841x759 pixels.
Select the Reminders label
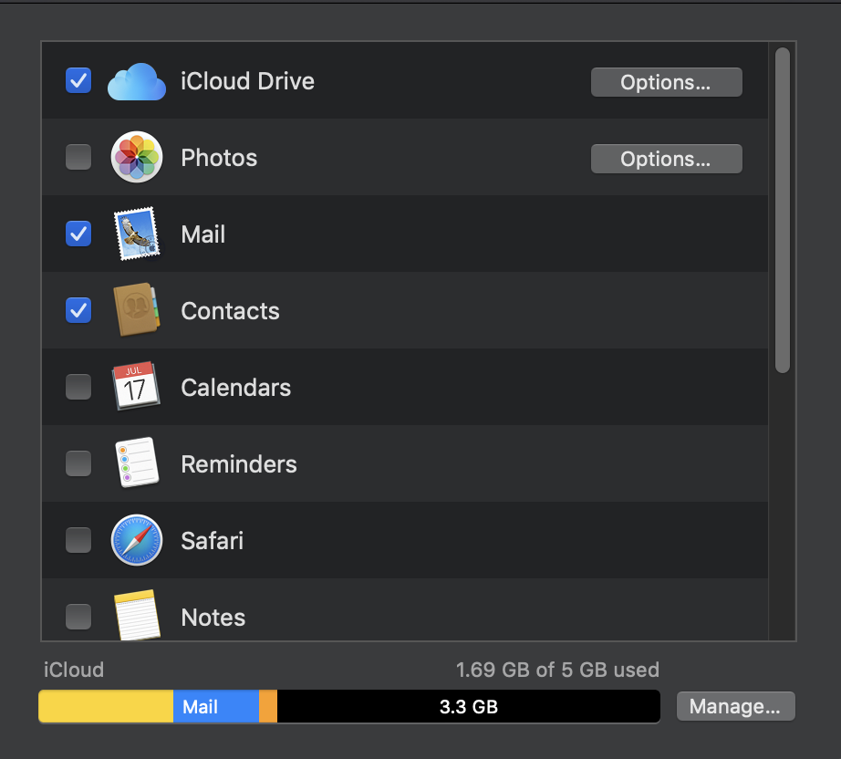[x=239, y=464]
